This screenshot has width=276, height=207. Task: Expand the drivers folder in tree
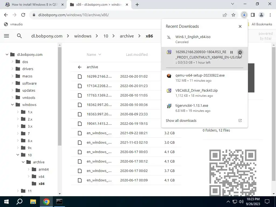(12, 69)
